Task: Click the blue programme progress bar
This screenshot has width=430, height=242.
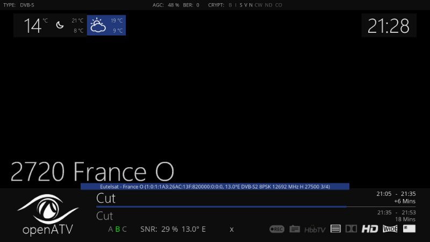Action: pos(220,207)
